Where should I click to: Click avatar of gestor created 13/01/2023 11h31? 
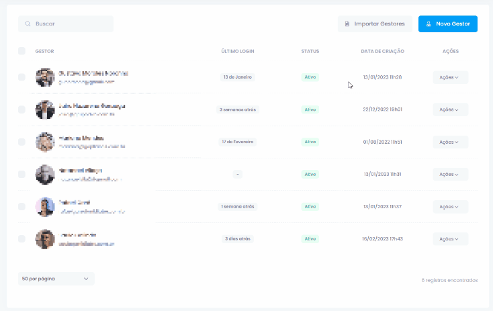tap(45, 174)
